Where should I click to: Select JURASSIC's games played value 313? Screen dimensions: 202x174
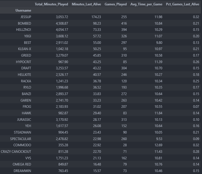point(124,120)
